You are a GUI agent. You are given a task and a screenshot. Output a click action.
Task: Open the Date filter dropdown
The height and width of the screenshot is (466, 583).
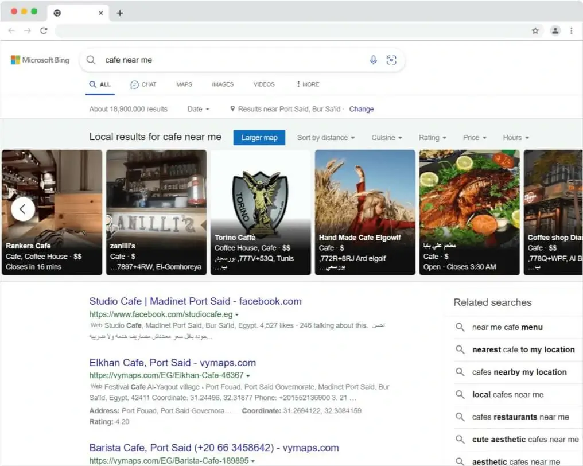tap(197, 109)
